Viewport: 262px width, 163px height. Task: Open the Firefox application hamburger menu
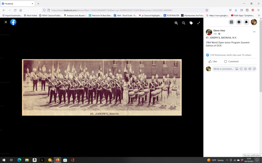[258, 10]
